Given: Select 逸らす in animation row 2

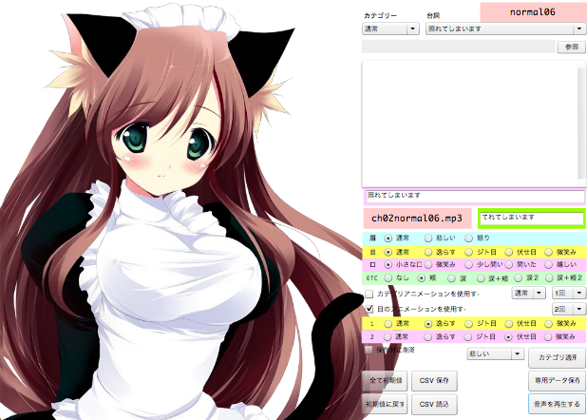Looking at the screenshot, I should point(428,337).
